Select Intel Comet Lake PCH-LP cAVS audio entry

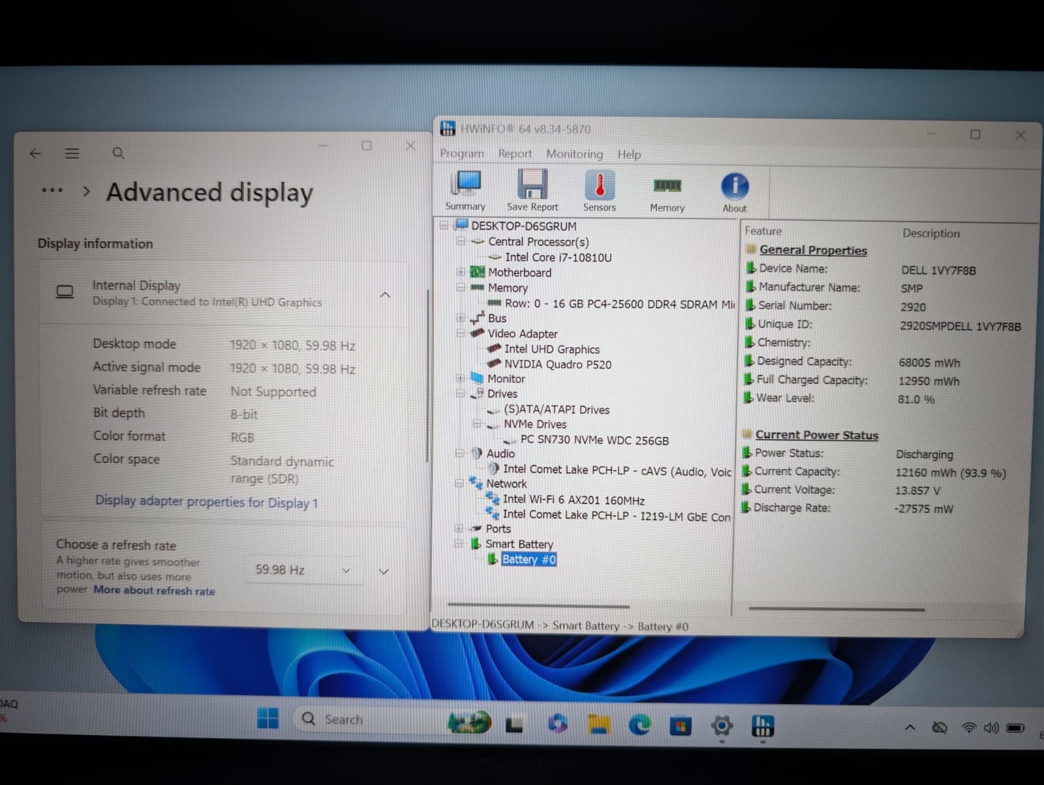tap(617, 469)
